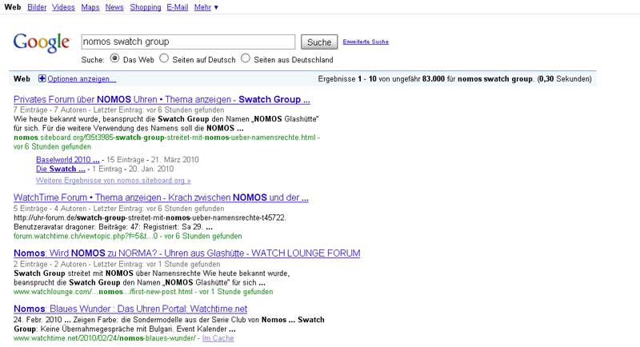Expand Optionen anzeigen link
Screen dimensions: 640x347
pyautogui.click(x=82, y=78)
